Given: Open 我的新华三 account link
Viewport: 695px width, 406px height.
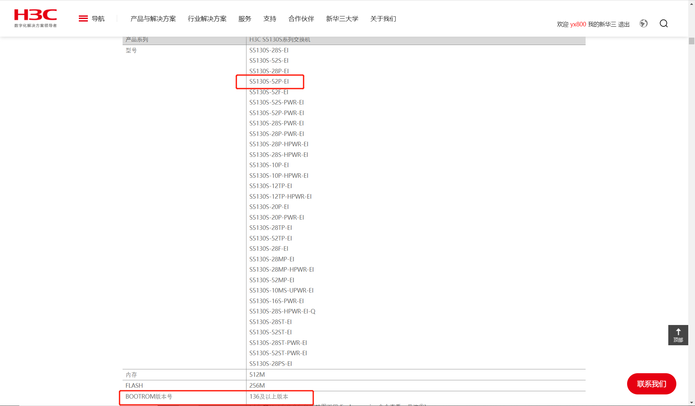Looking at the screenshot, I should pyautogui.click(x=602, y=24).
